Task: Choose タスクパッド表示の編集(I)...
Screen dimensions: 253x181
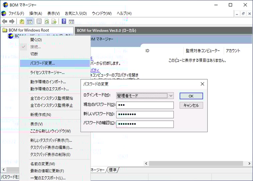Action: (55, 148)
